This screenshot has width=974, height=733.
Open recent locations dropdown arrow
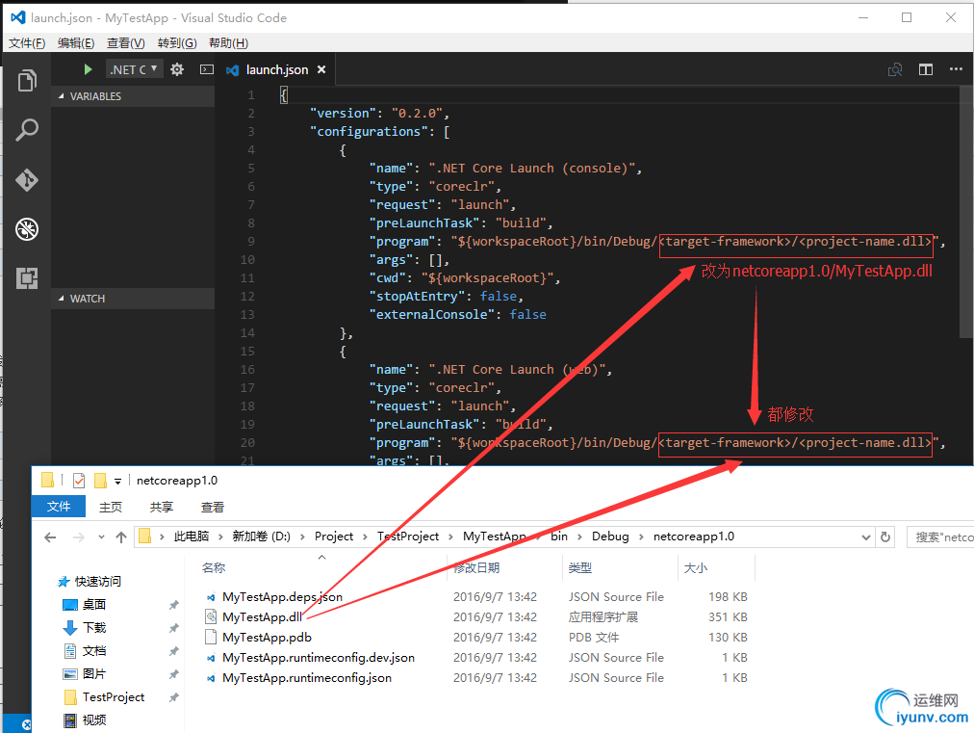pyautogui.click(x=101, y=537)
